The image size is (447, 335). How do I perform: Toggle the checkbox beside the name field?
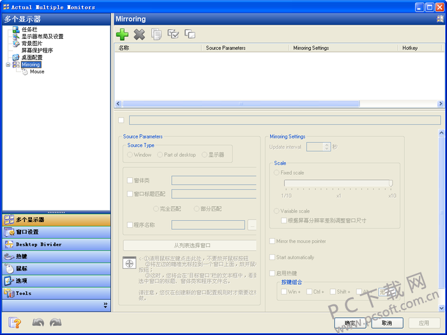[x=121, y=120]
